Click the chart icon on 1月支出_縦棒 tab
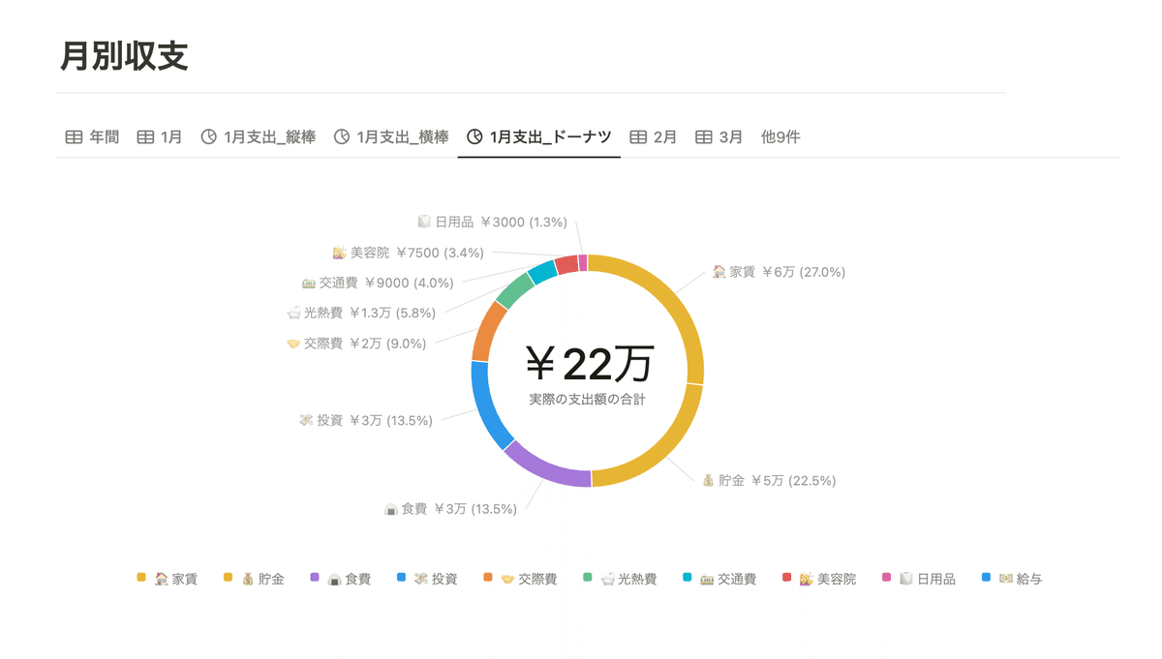1162x659 pixels. [x=208, y=137]
